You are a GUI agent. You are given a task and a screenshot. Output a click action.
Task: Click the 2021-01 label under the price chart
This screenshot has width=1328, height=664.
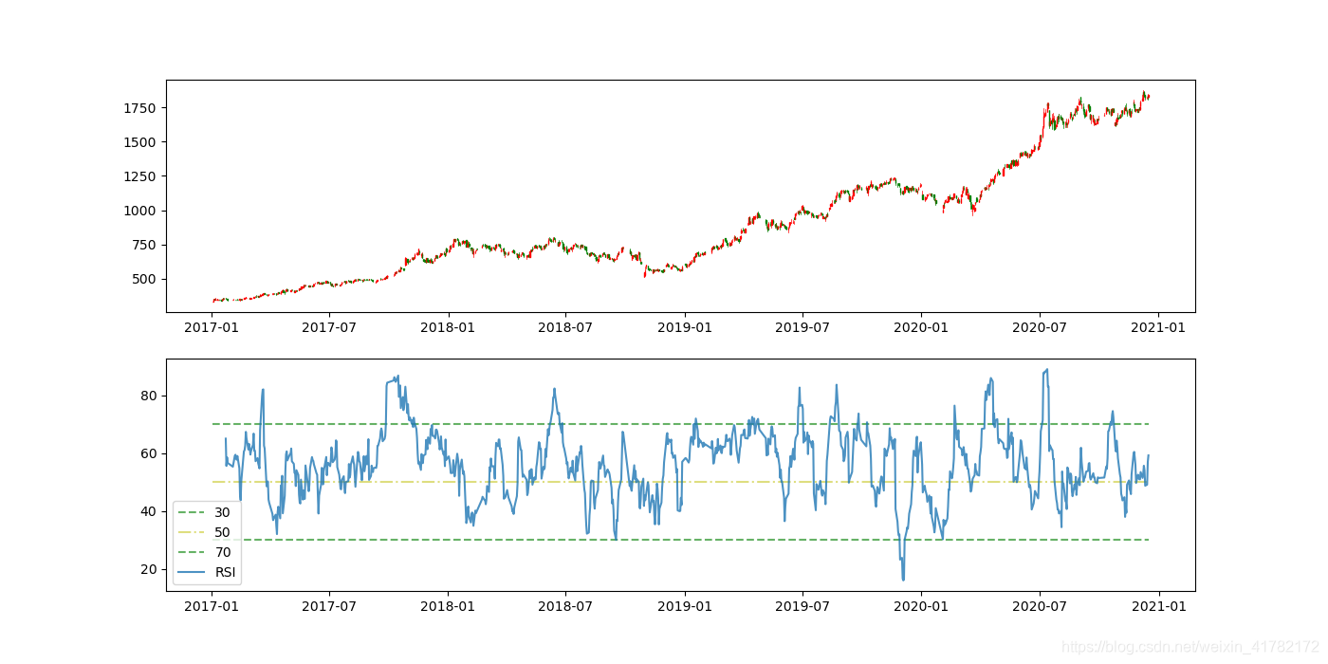coord(1159,327)
